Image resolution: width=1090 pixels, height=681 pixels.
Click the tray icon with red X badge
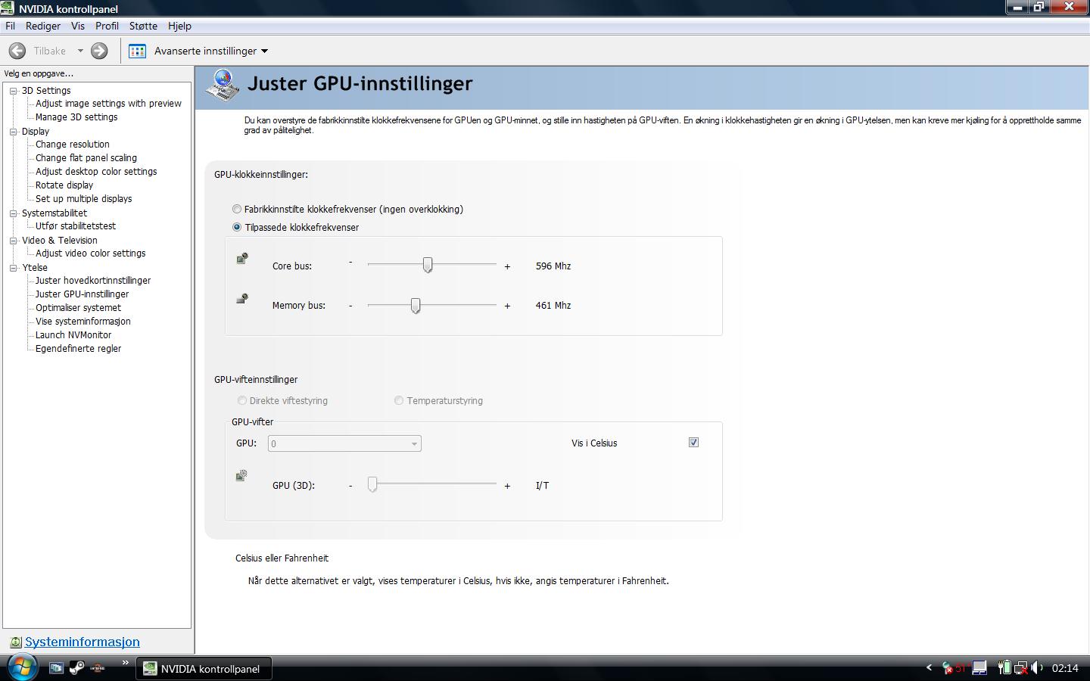click(x=946, y=668)
